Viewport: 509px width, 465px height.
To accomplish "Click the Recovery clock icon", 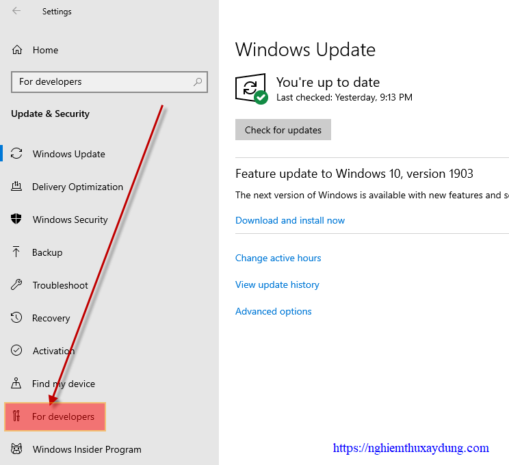I will tap(16, 317).
